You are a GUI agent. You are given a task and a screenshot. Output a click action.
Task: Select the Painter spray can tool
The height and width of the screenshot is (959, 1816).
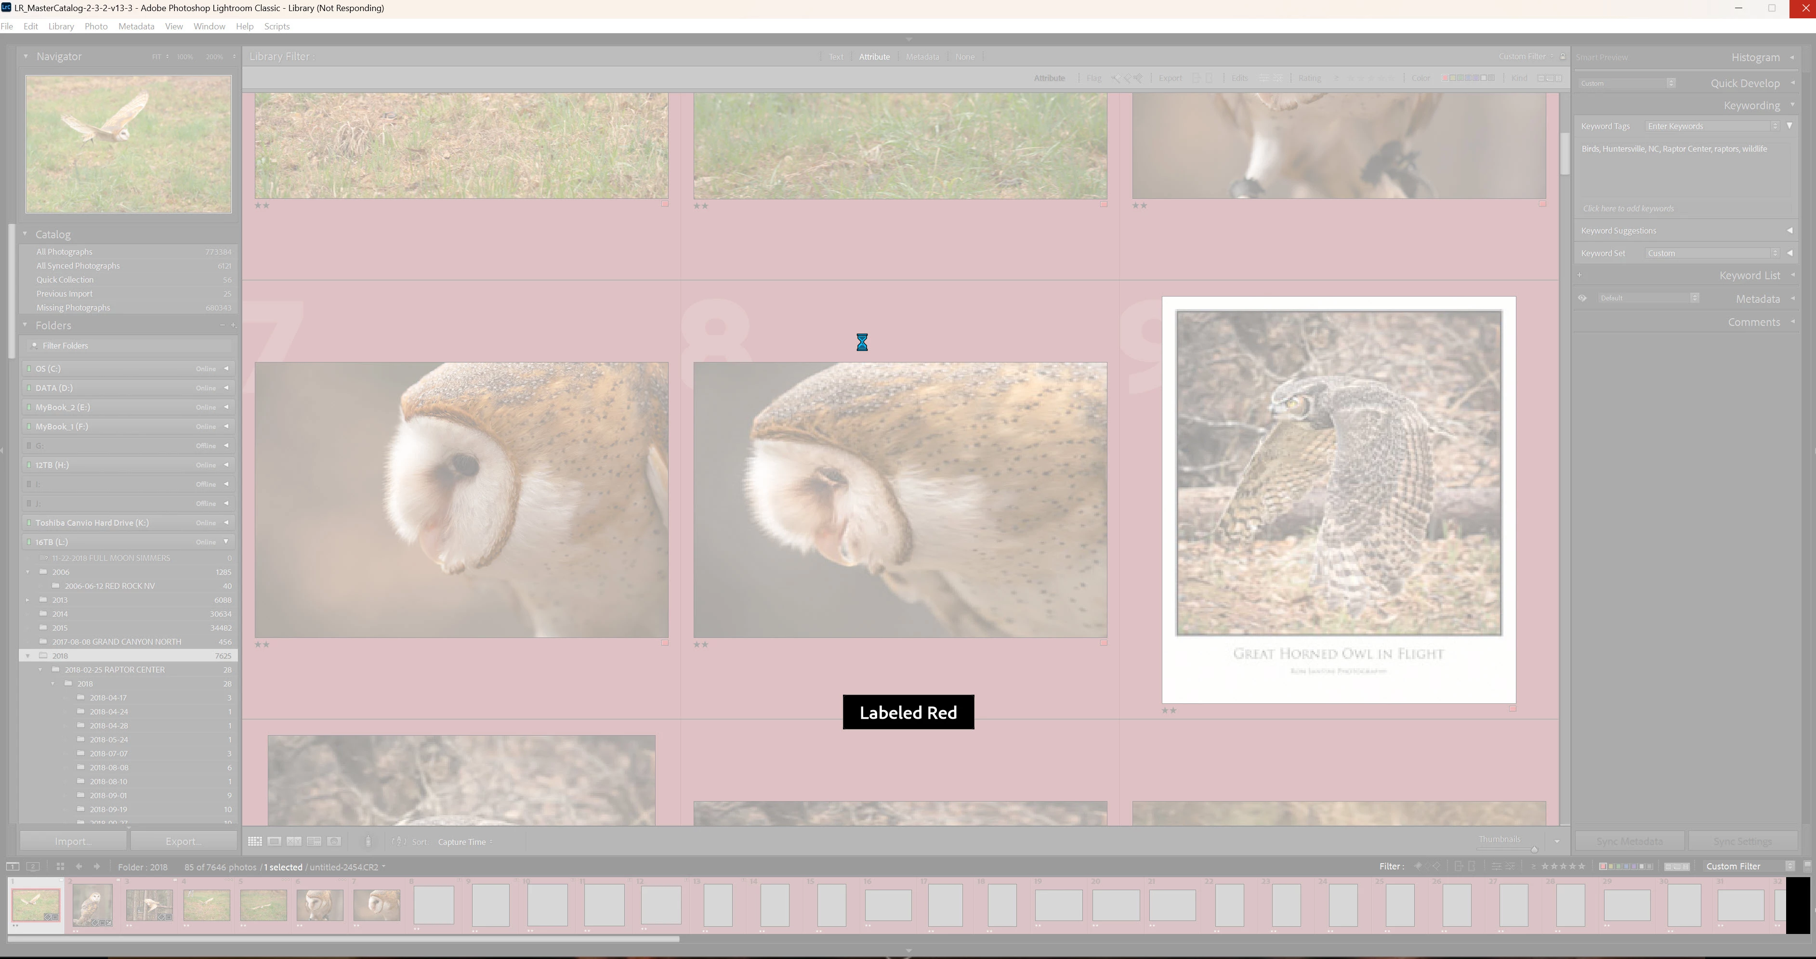click(x=368, y=842)
